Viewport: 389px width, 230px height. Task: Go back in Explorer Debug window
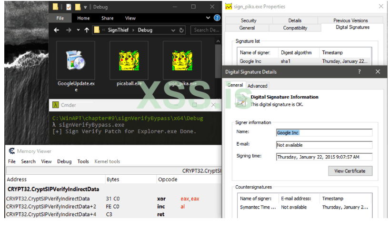click(x=57, y=30)
